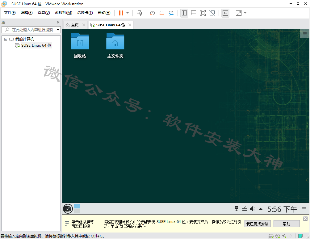Click the 5:56 下午 clock
This screenshot has height=239, width=310.
pyautogui.click(x=282, y=209)
